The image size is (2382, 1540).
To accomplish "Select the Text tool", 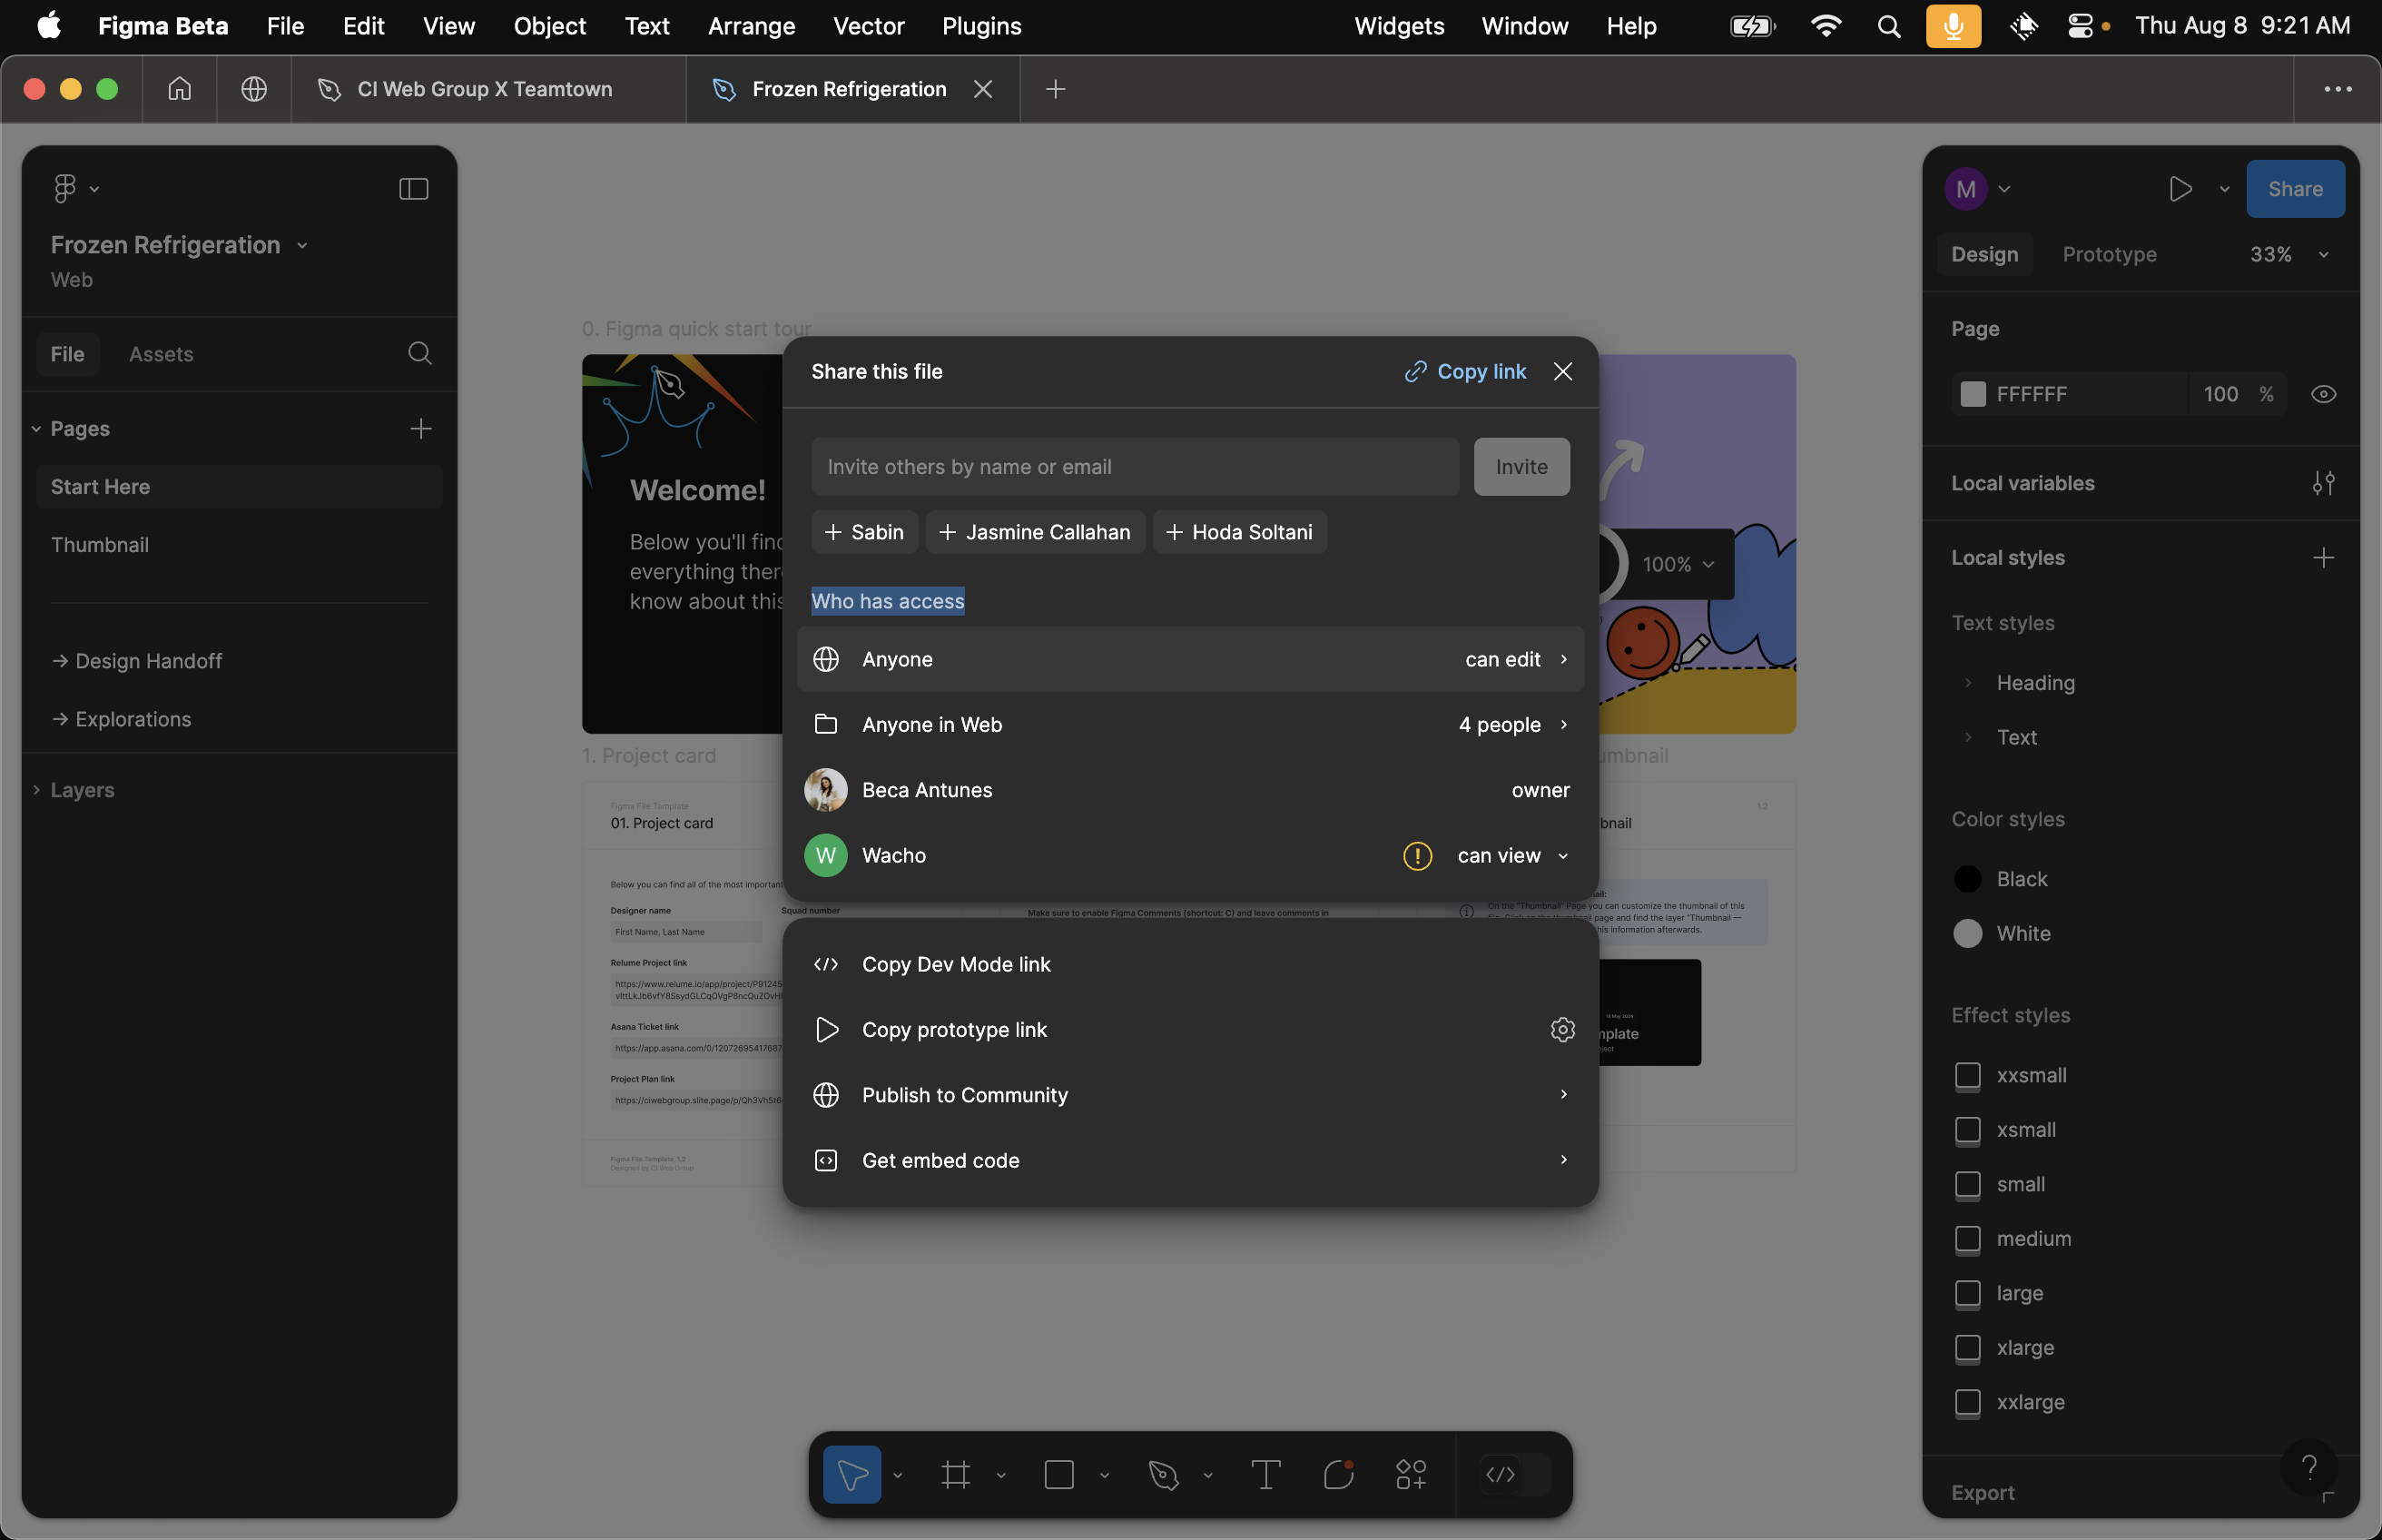I will click(1265, 1474).
